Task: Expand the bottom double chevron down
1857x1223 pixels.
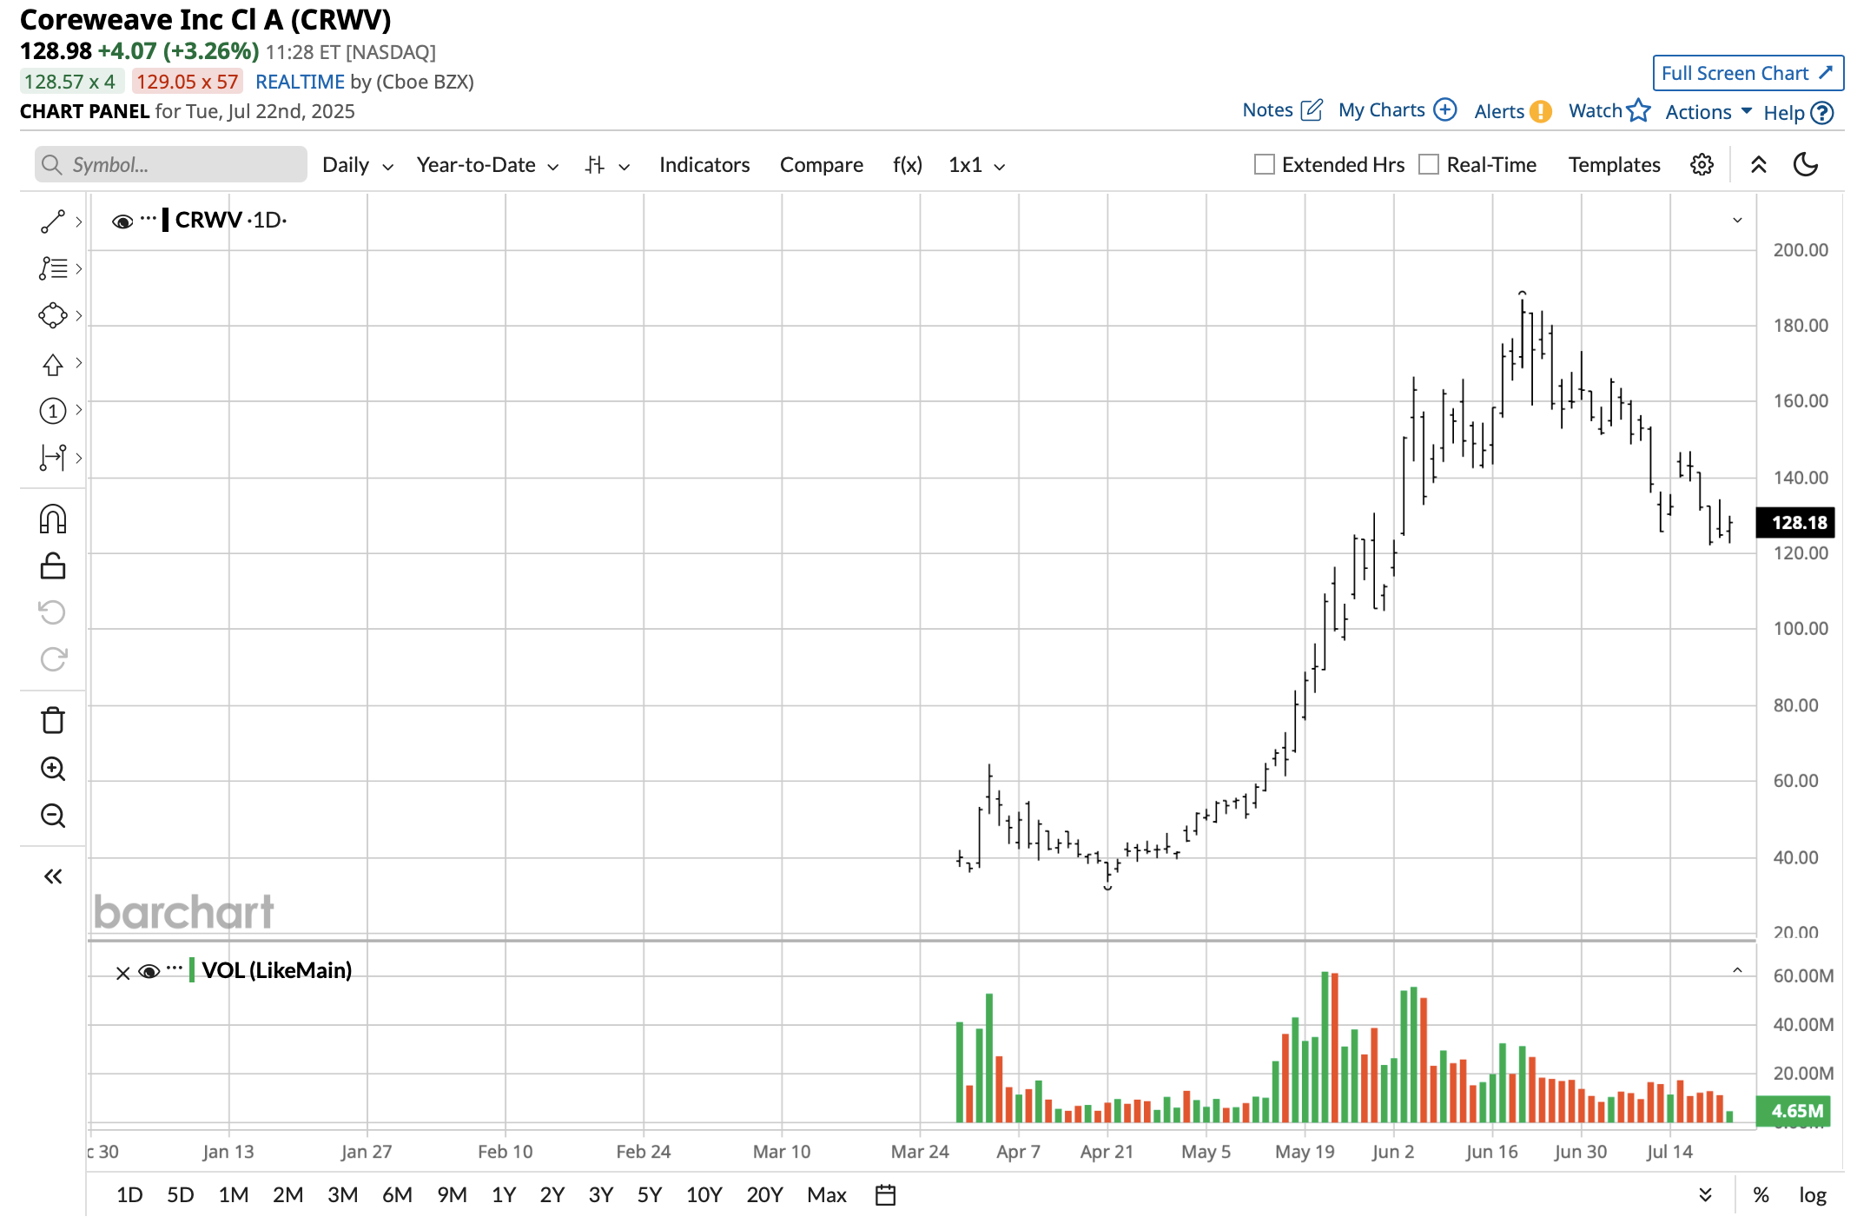Action: point(1705,1195)
